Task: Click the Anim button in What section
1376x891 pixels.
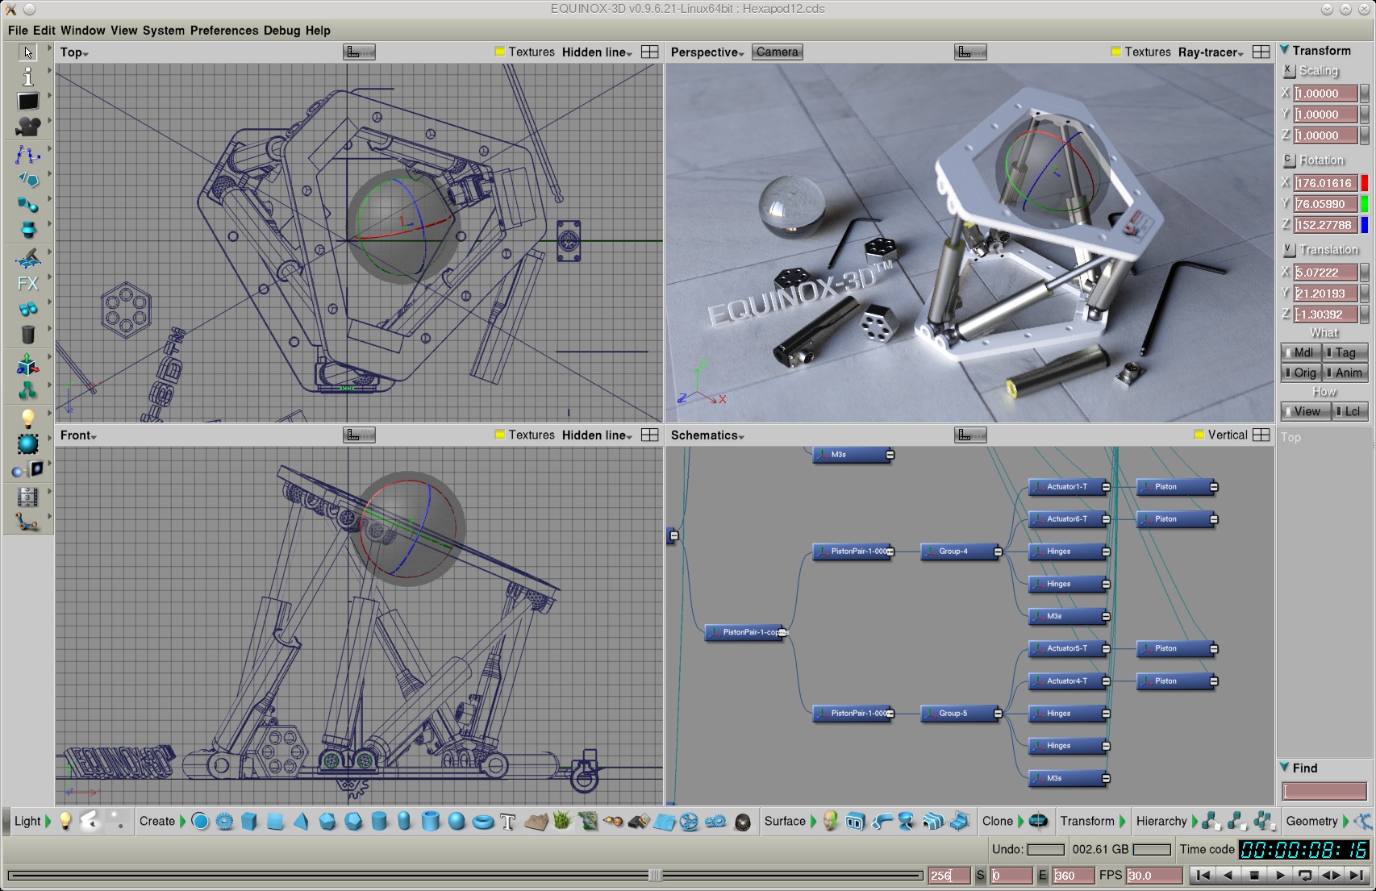Action: [1345, 373]
